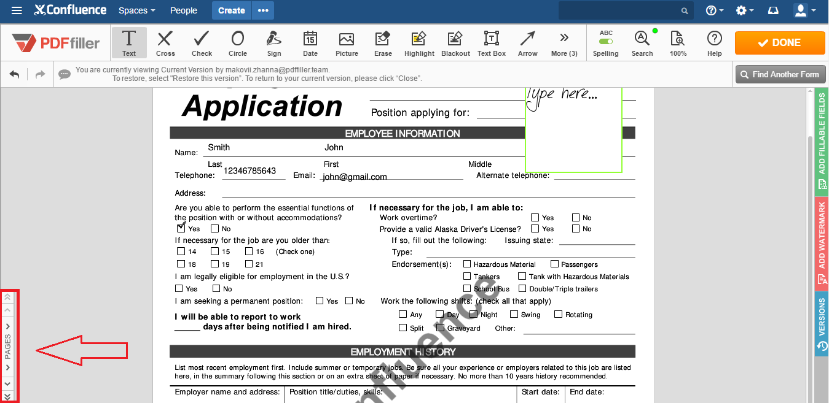Screen dimensions: 829x403
Task: Redo the last action
Action: coord(40,74)
